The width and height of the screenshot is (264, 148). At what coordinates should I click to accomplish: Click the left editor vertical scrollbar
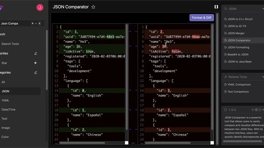click(127, 77)
